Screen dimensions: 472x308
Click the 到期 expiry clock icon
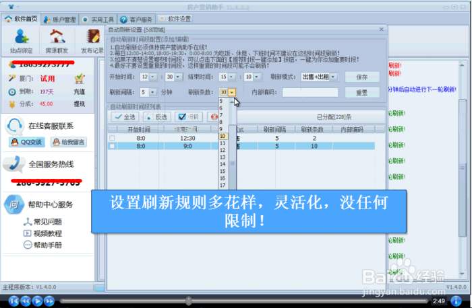tap(12, 92)
